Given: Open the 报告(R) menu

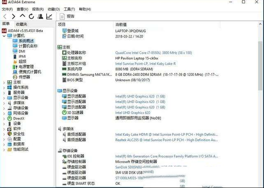Looking at the screenshot, I should 38,9.
